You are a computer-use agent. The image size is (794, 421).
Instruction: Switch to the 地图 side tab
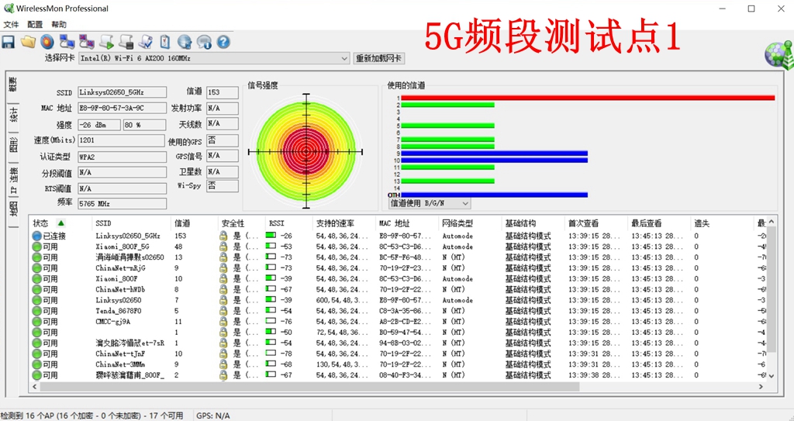click(13, 209)
